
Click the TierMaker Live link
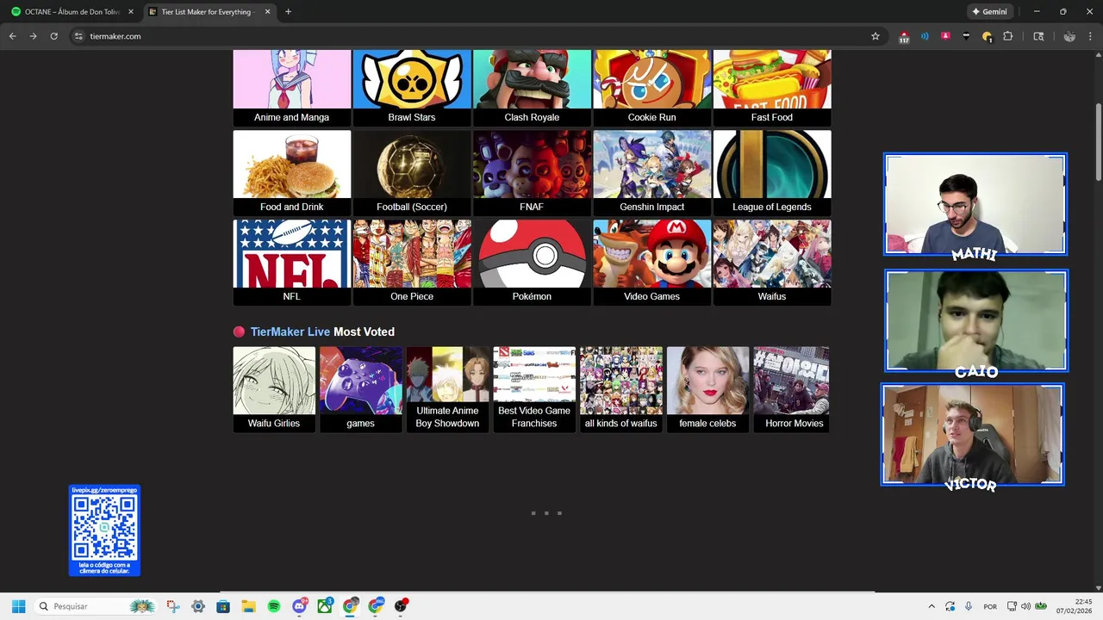click(x=290, y=332)
